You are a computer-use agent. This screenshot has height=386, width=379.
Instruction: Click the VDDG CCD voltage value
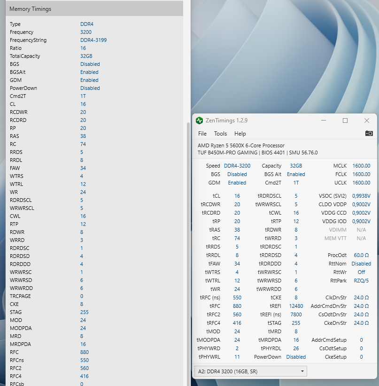(361, 213)
